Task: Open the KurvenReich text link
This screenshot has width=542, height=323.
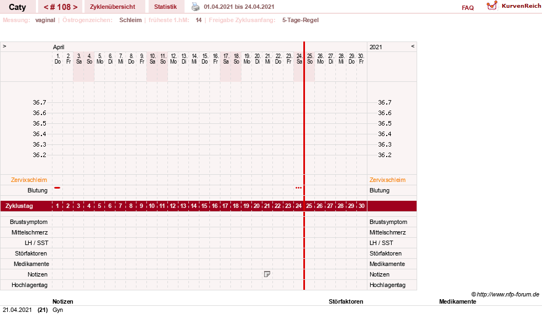Action: (x=521, y=6)
